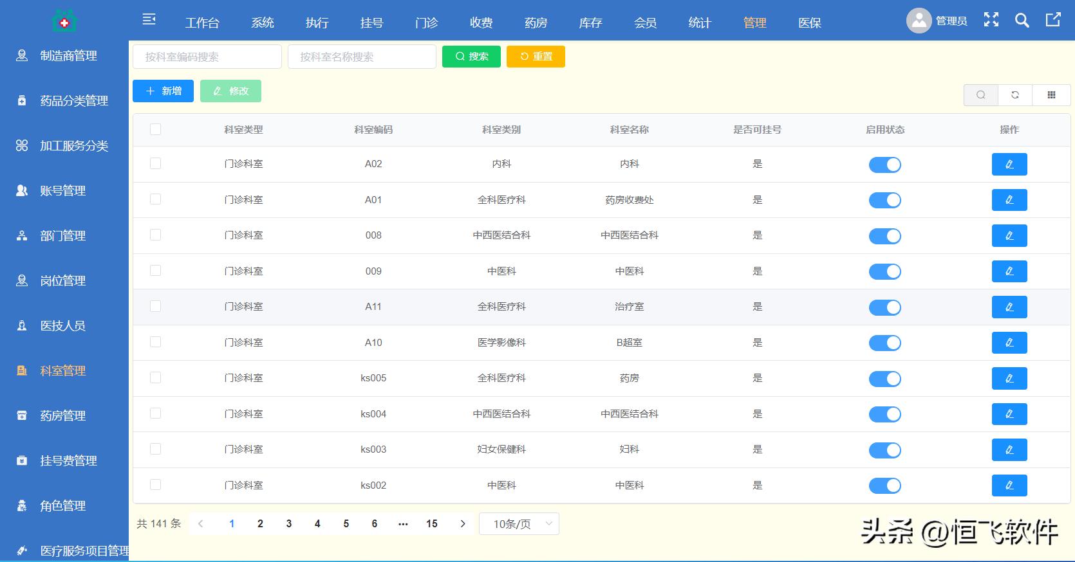Switch to 收费 top menu
The image size is (1075, 562).
[x=481, y=23]
